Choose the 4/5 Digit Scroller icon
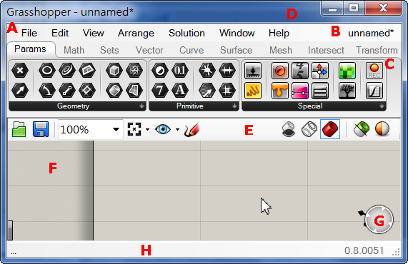Viewport: 408px width, 264px height. [x=300, y=71]
